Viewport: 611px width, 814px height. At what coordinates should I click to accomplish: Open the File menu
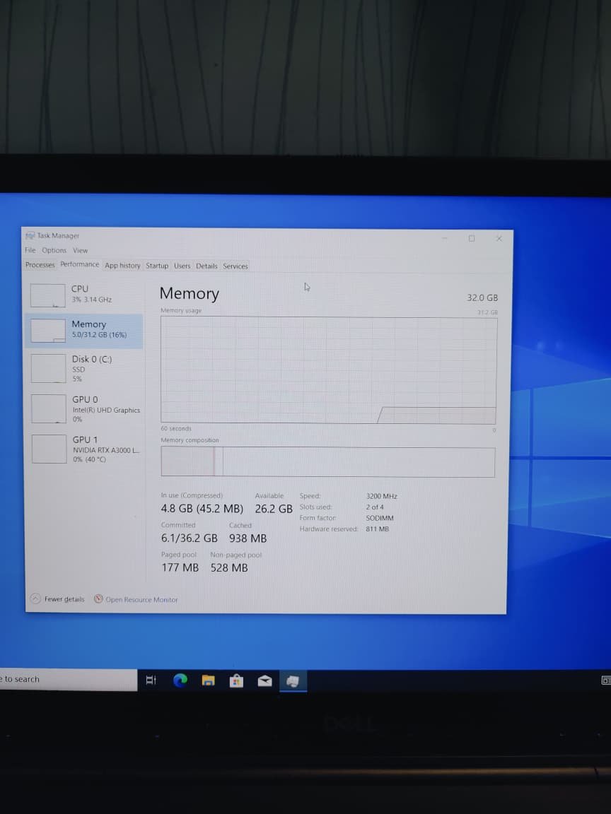pos(30,250)
